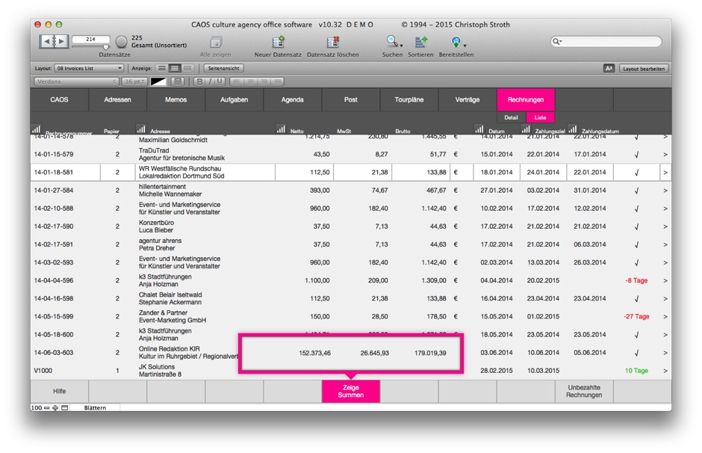Set text alignment to justified
Viewport: 702px width, 453px height.
click(x=278, y=81)
